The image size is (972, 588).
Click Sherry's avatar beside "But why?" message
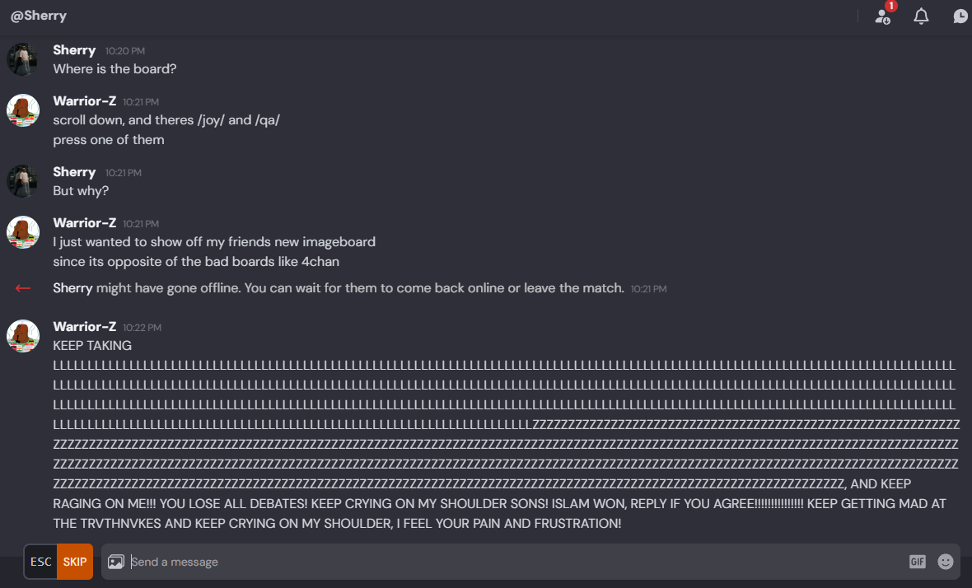click(23, 181)
